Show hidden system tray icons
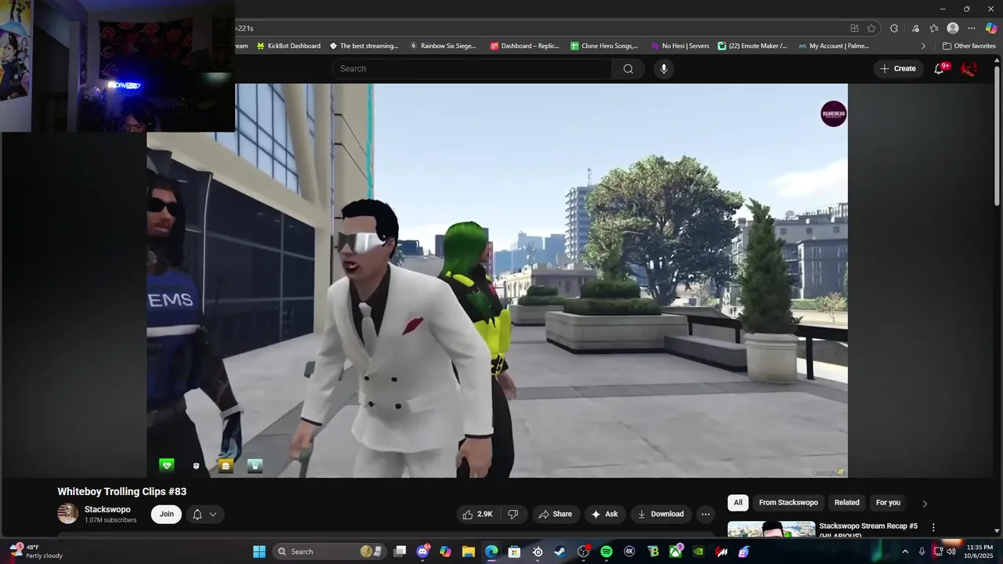The height and width of the screenshot is (564, 1003). [905, 551]
